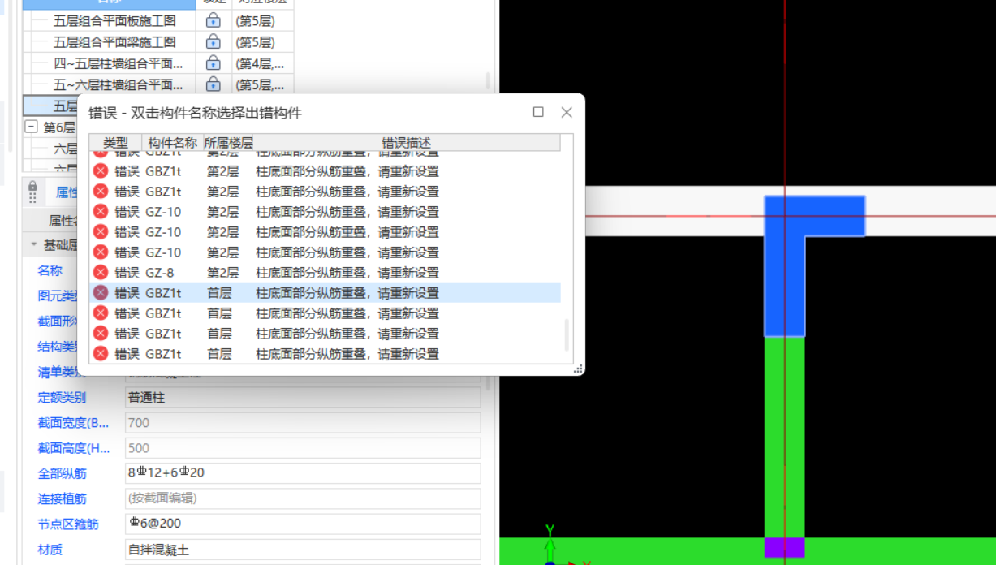Click red error icon on the GZ-8 row
The image size is (996, 565).
coord(101,272)
